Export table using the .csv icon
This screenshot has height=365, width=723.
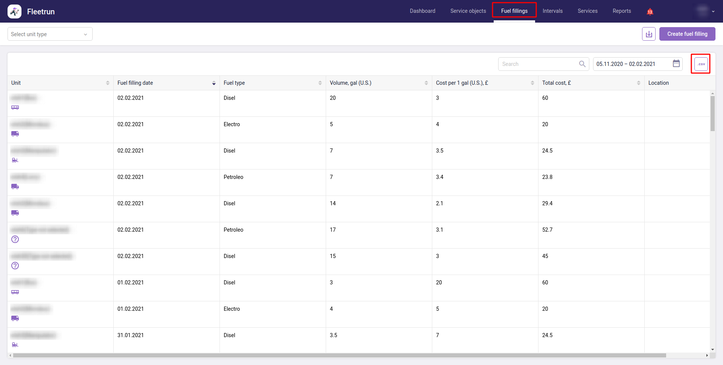(701, 64)
